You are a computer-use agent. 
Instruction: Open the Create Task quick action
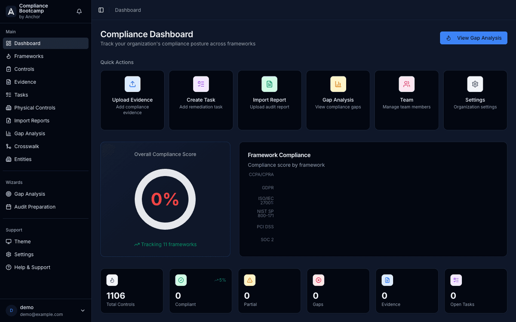pyautogui.click(x=201, y=100)
